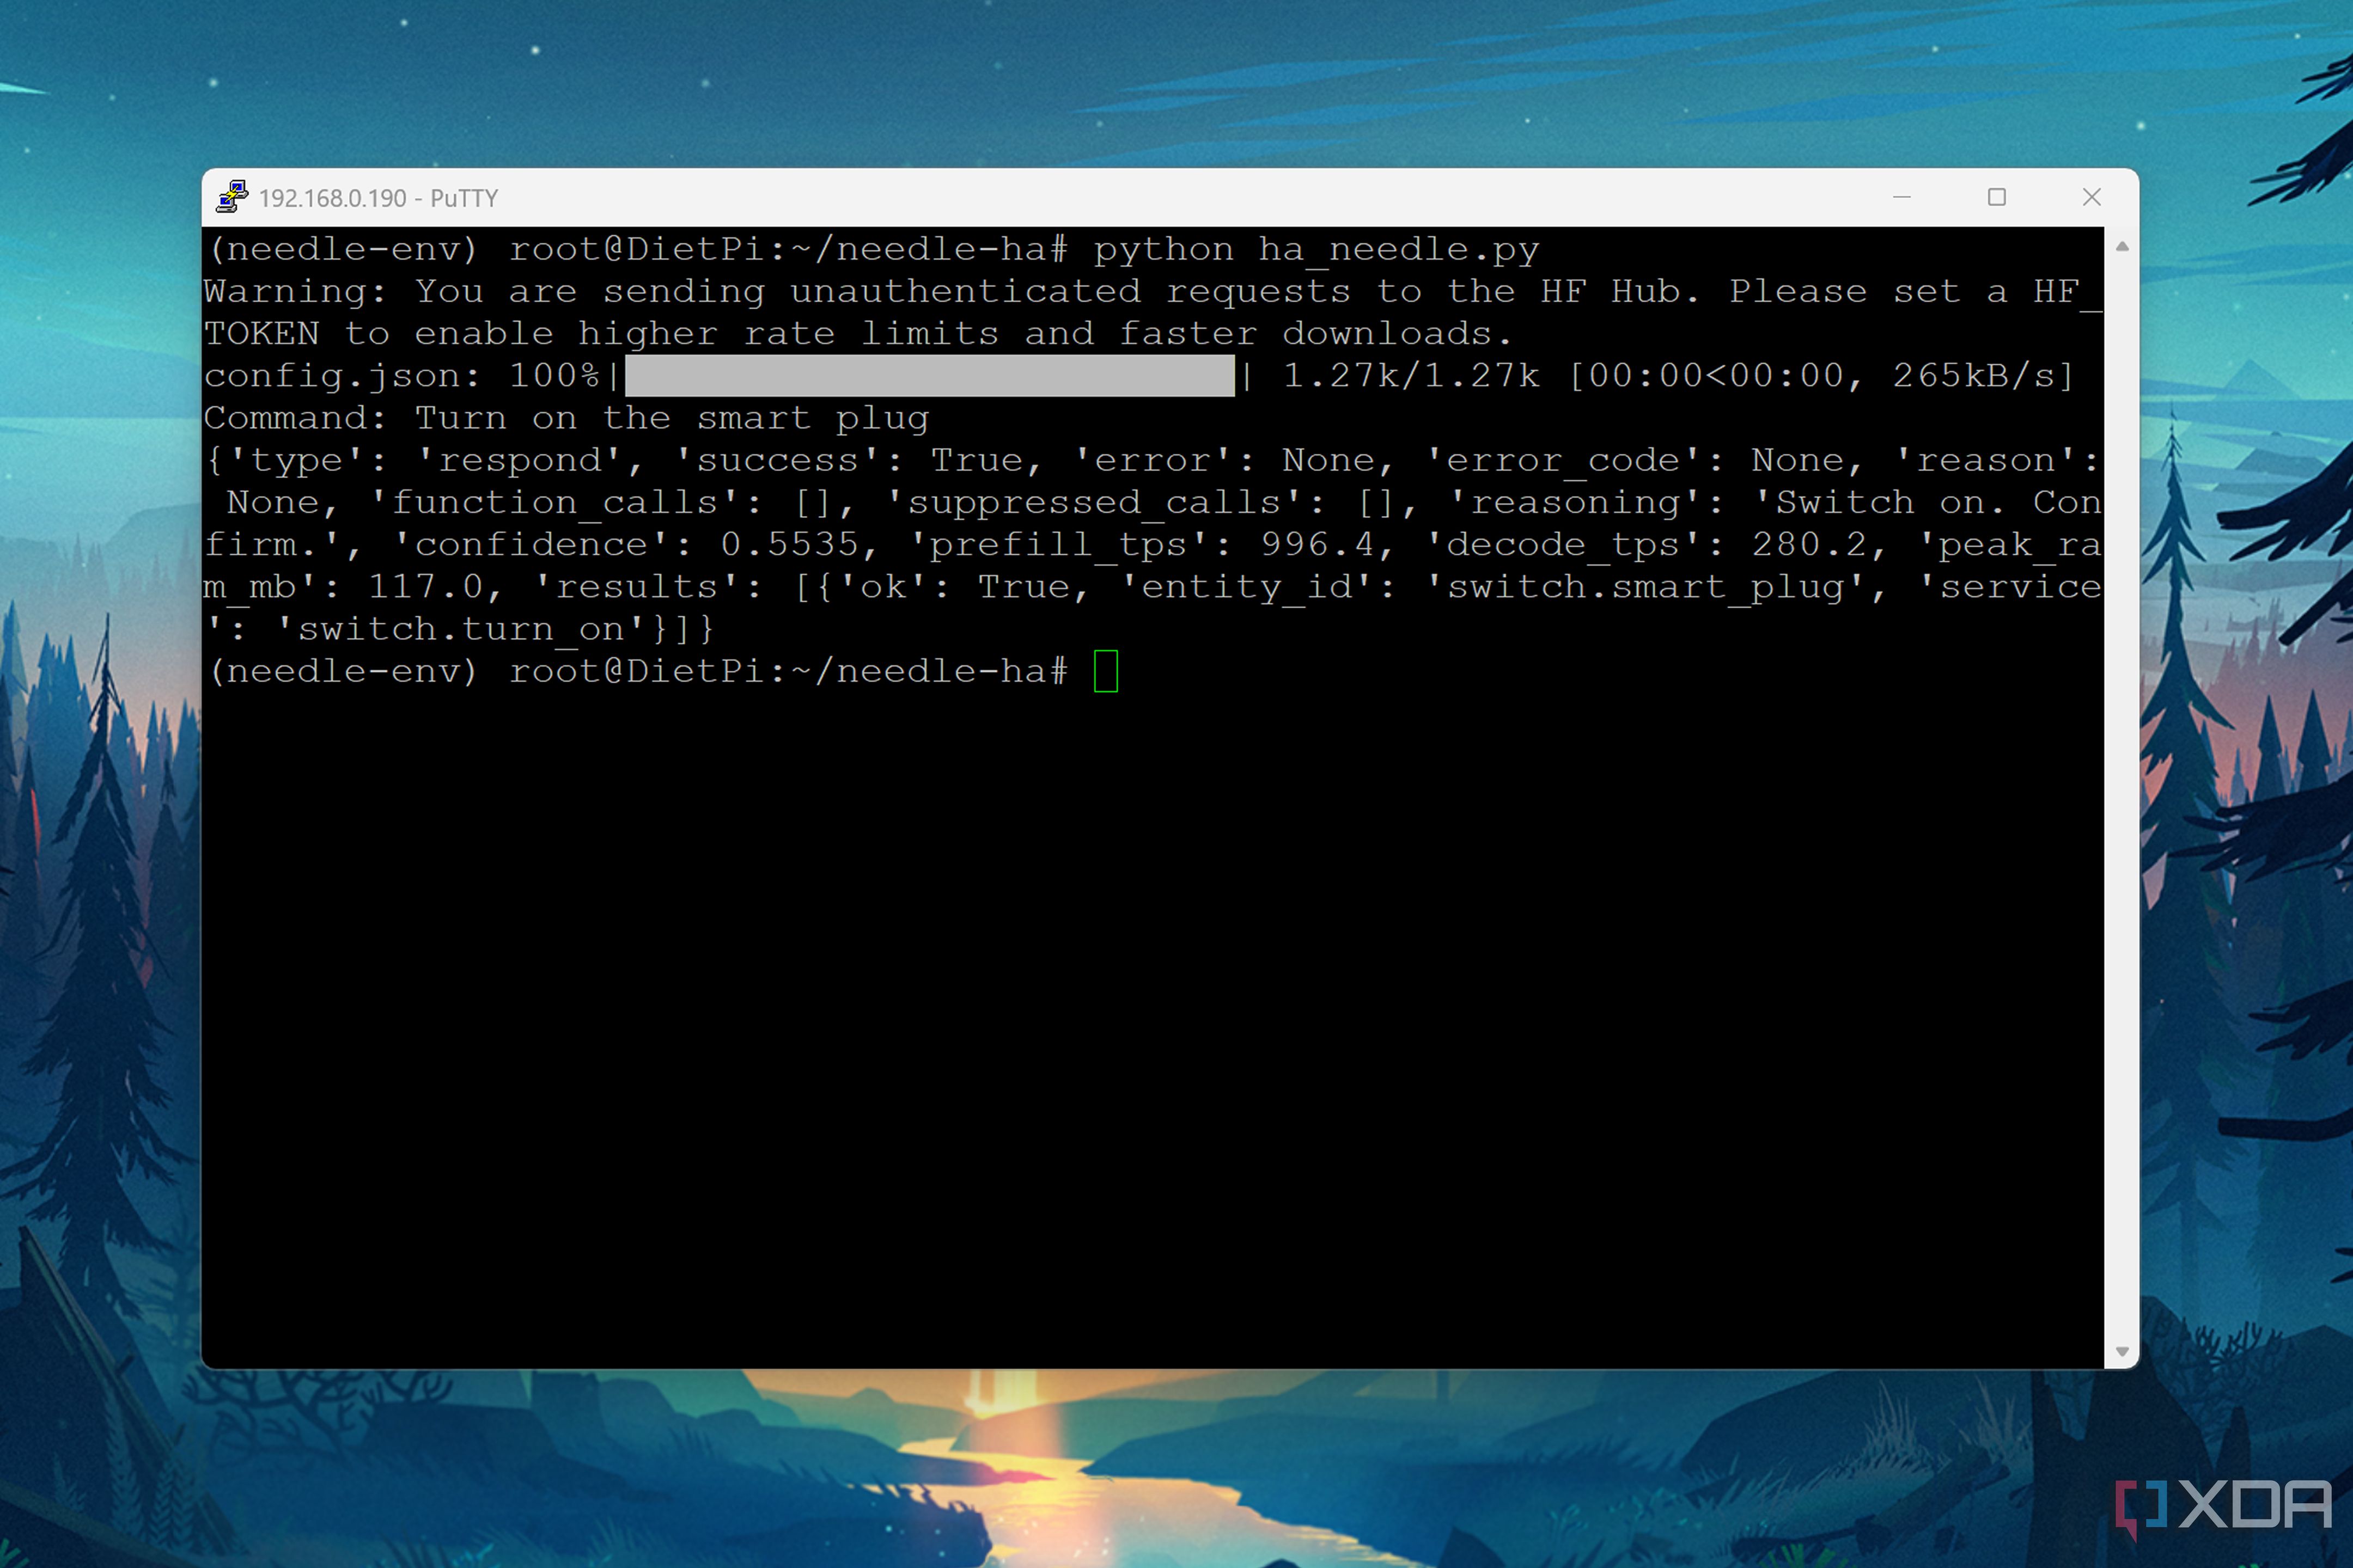Maximize the PuTTY window

click(x=1996, y=197)
